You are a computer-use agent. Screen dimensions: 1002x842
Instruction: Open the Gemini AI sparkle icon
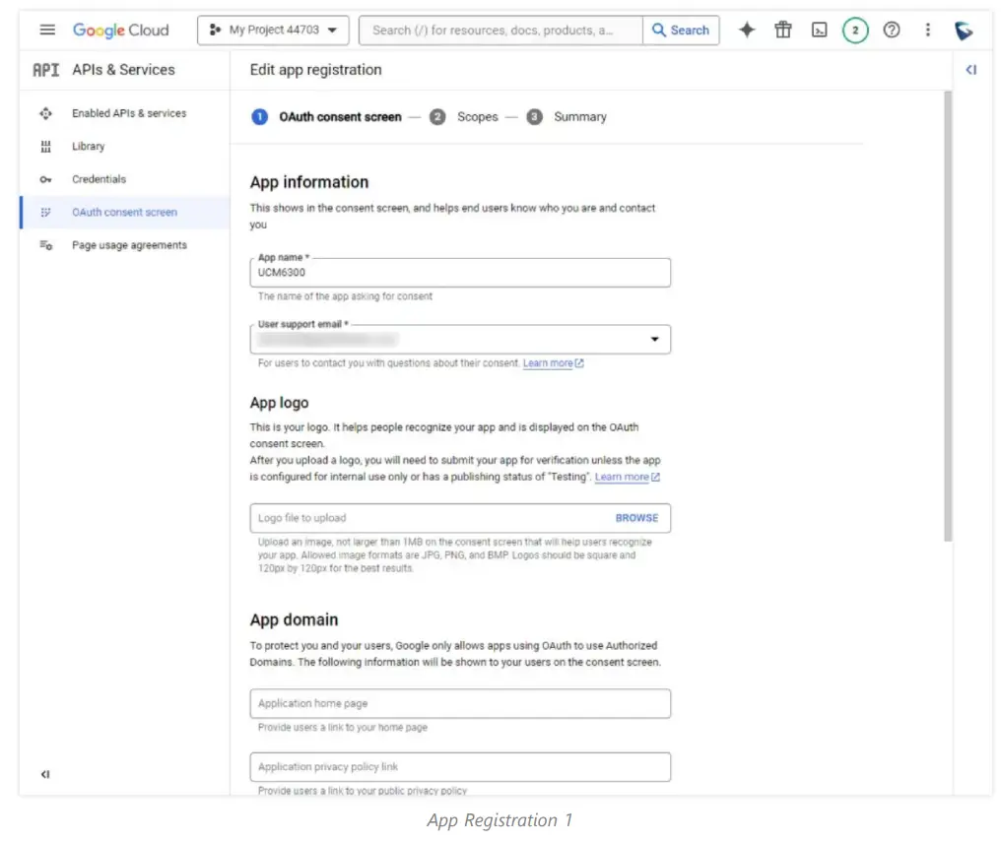point(747,30)
